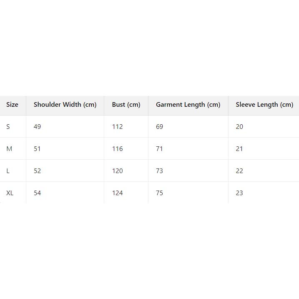The height and width of the screenshot is (299, 299).
Task: Select the S size row label
Action: pyautogui.click(x=8, y=127)
